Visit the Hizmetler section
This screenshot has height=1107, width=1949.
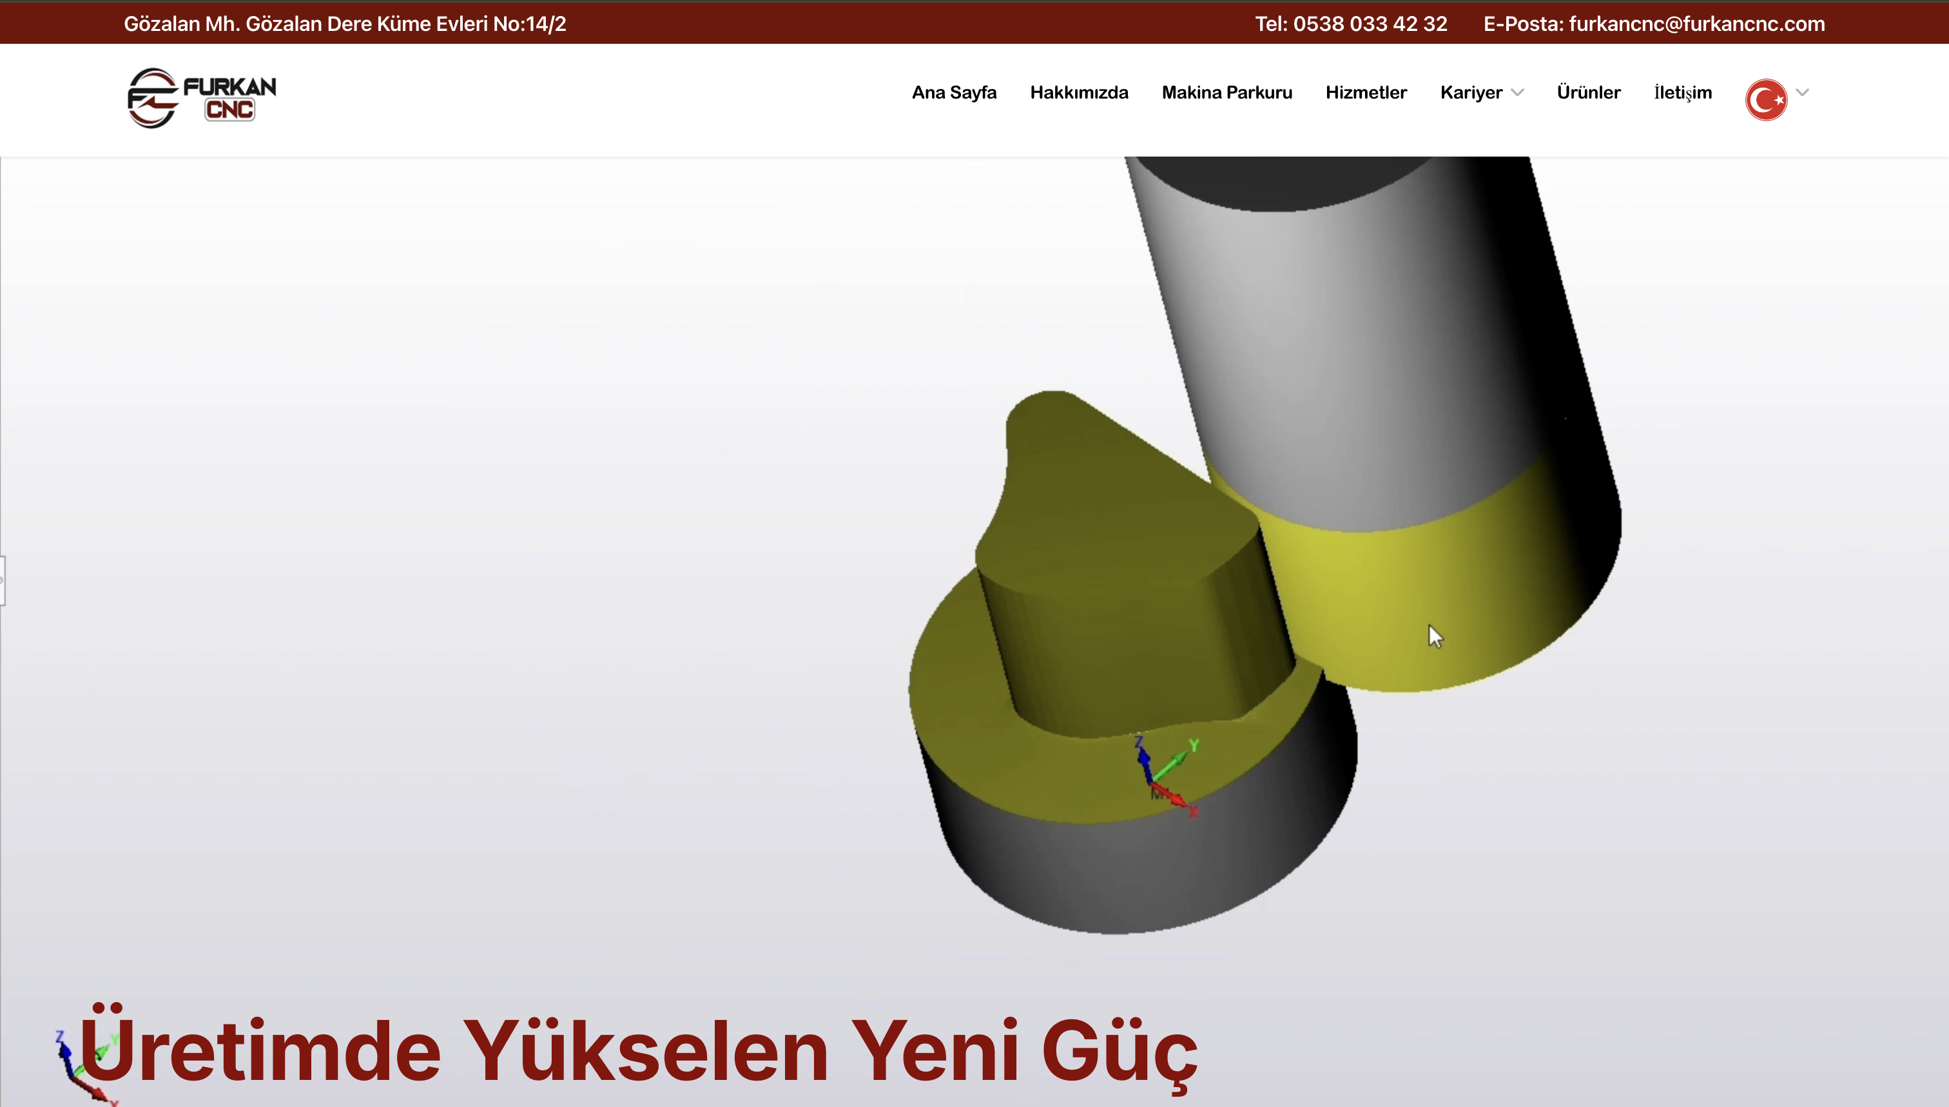[1366, 92]
